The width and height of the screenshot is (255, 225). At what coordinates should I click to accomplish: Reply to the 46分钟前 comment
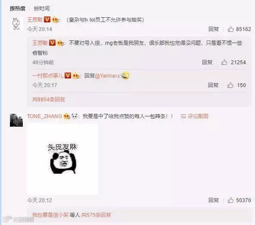coord(207,62)
